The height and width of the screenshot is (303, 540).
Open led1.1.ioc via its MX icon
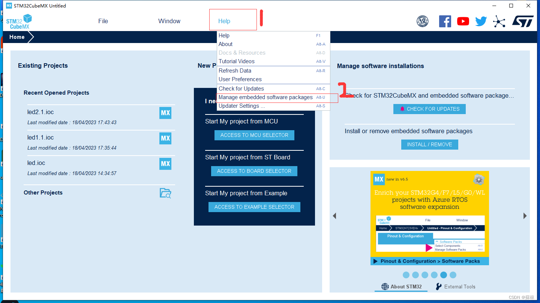[165, 138]
